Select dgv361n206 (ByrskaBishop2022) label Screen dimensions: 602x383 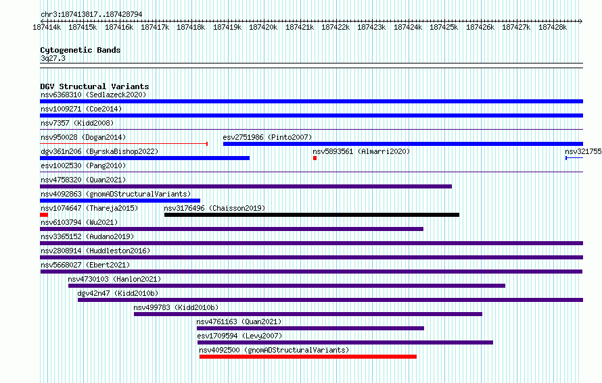99,151
